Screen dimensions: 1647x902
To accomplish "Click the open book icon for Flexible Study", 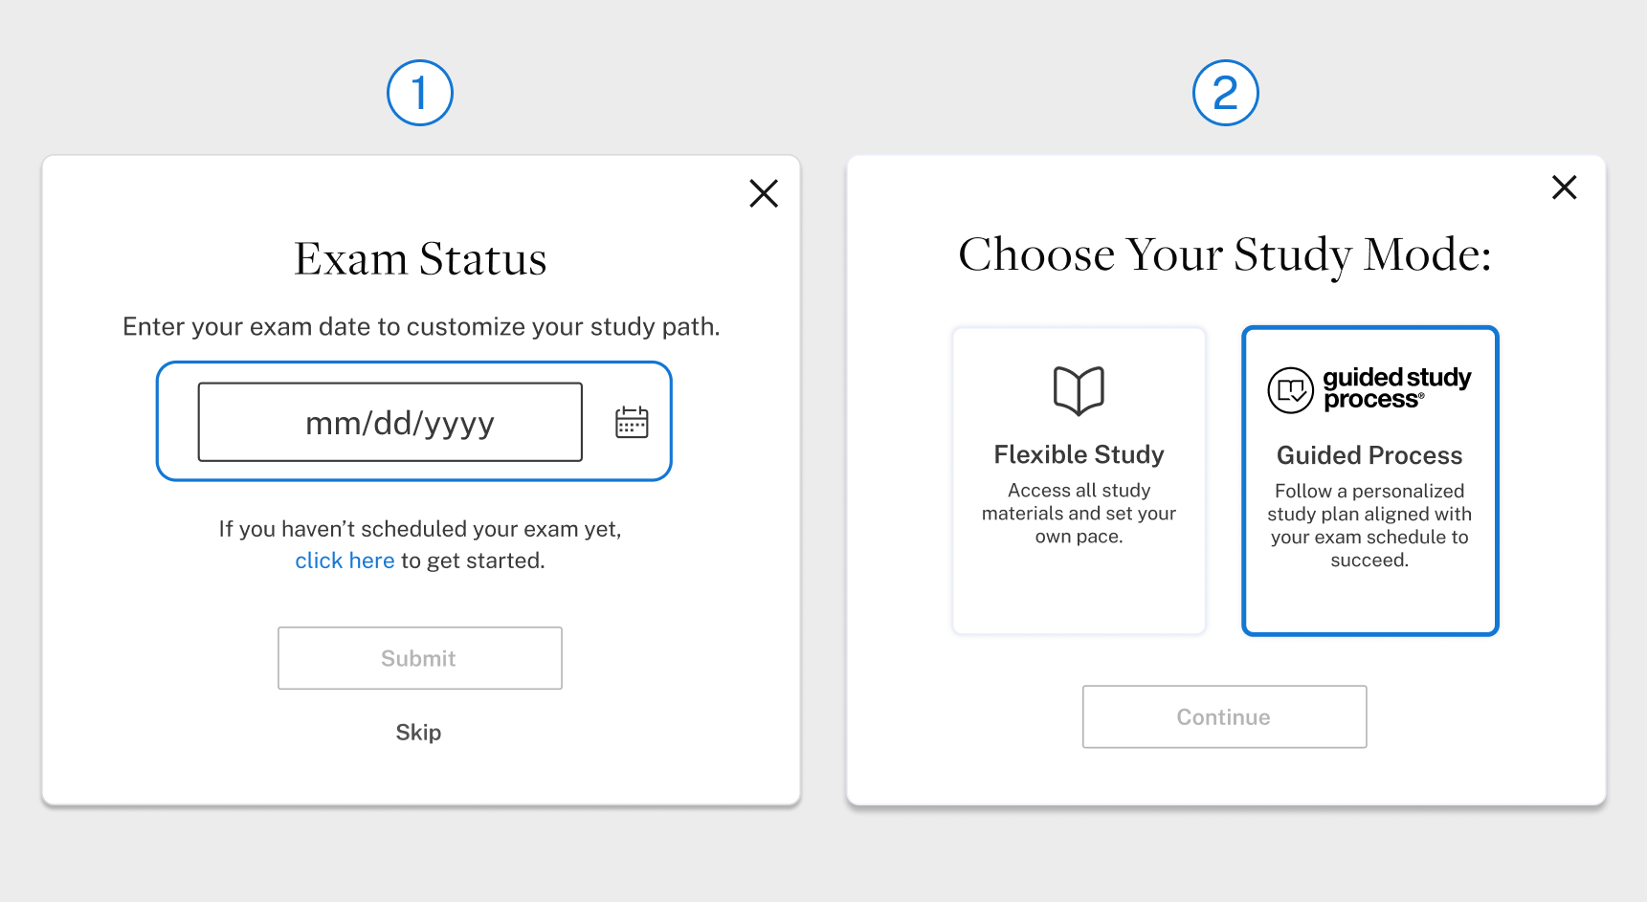I will [1079, 390].
